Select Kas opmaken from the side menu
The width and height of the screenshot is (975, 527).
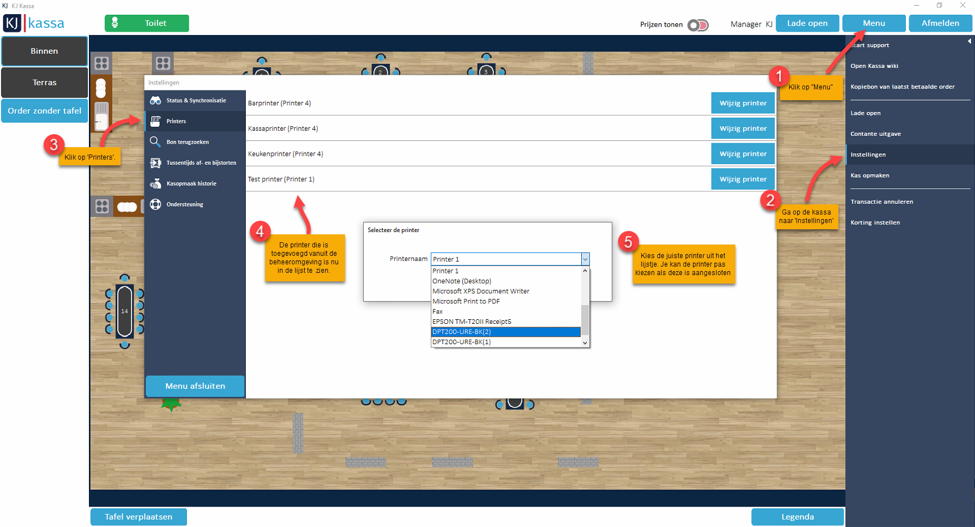click(x=870, y=175)
